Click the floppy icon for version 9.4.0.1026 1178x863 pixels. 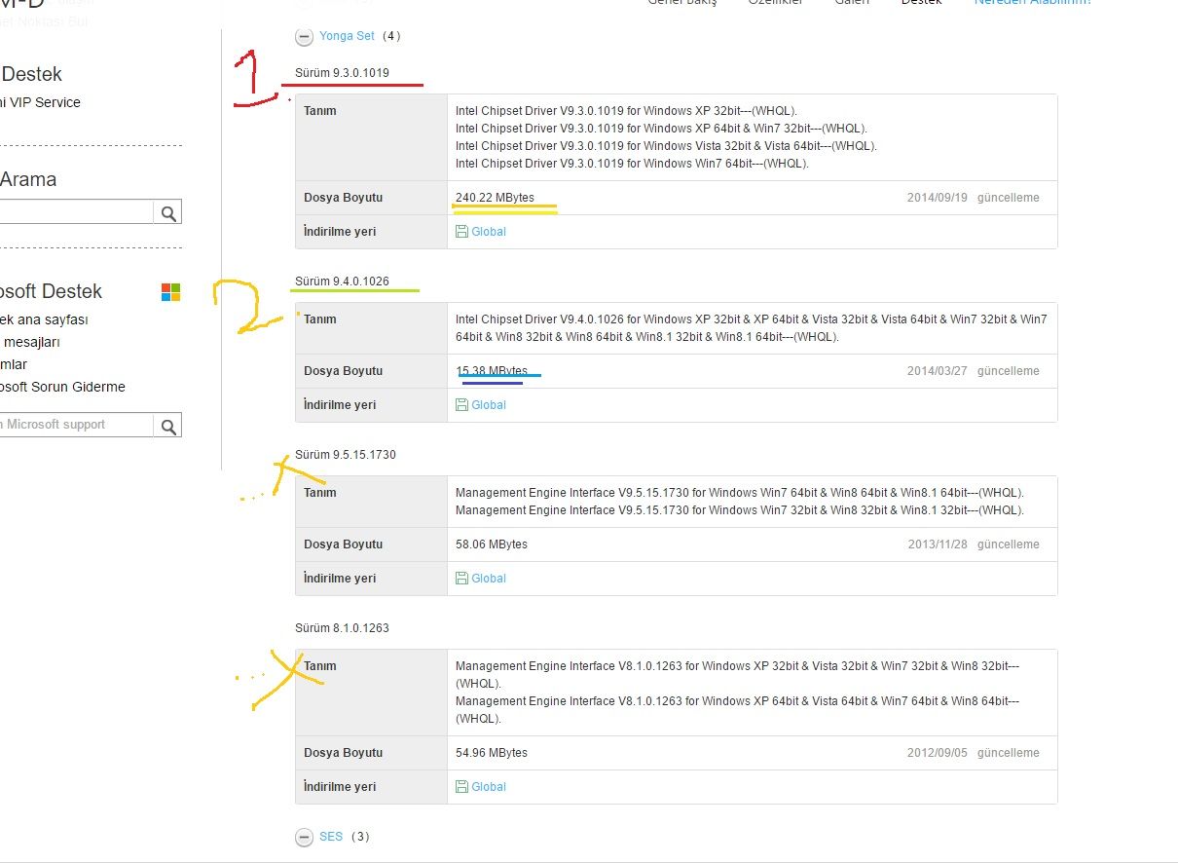(x=461, y=405)
